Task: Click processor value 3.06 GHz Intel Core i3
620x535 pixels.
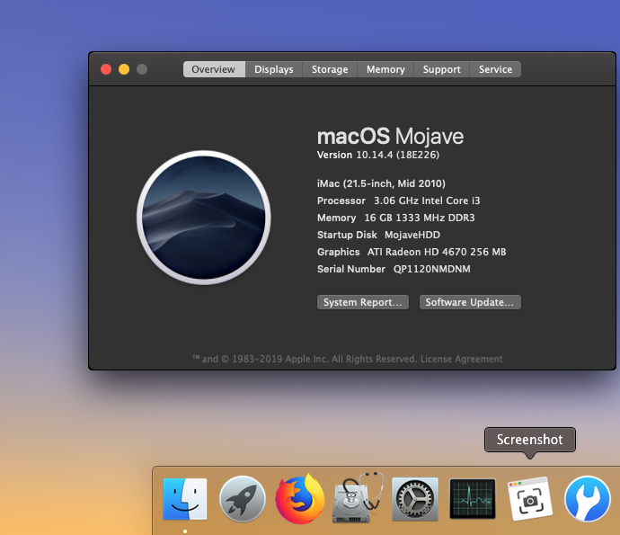Action: click(427, 201)
